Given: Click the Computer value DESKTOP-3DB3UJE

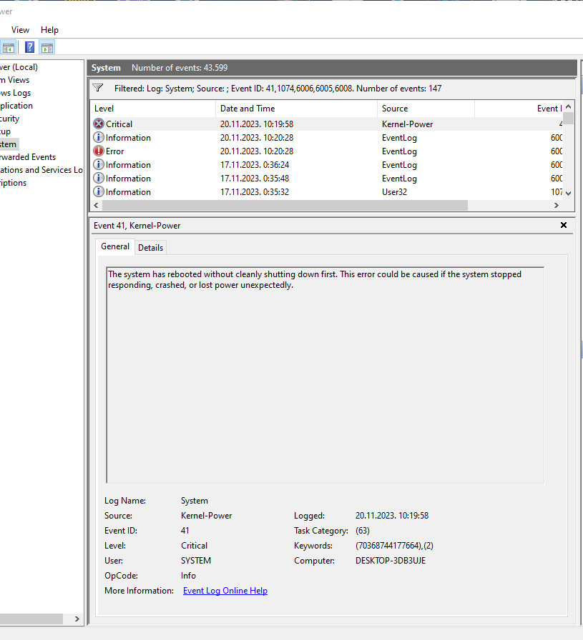Looking at the screenshot, I should 391,561.
